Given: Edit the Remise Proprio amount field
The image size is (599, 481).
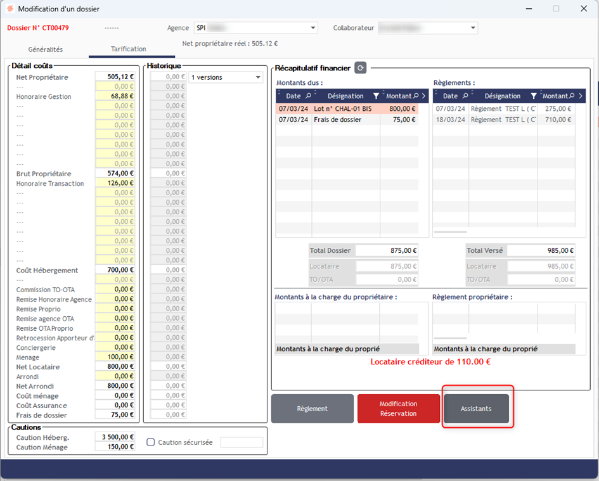Looking at the screenshot, I should click(115, 309).
